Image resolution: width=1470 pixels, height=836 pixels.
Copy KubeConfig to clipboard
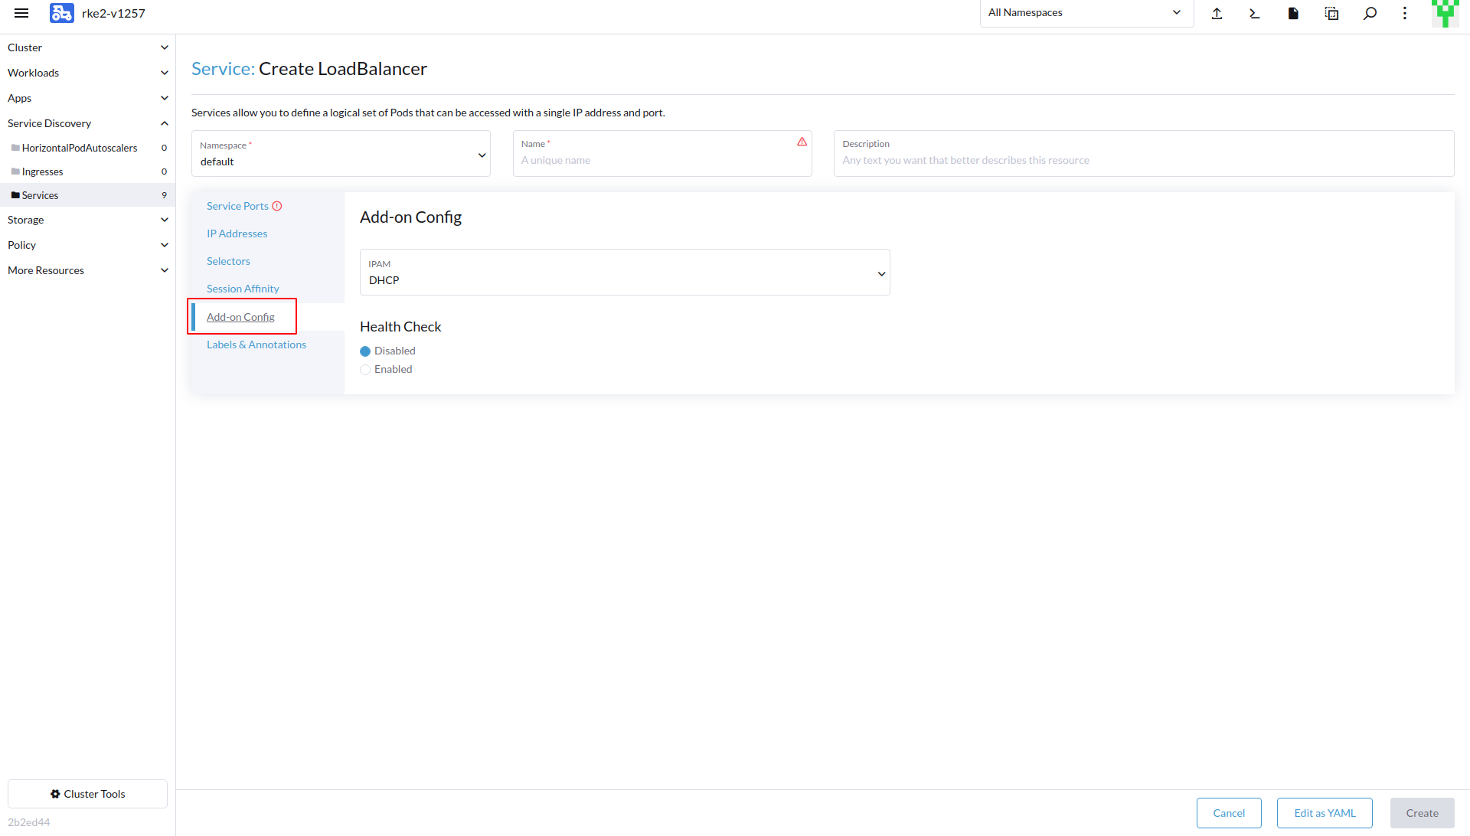point(1331,13)
